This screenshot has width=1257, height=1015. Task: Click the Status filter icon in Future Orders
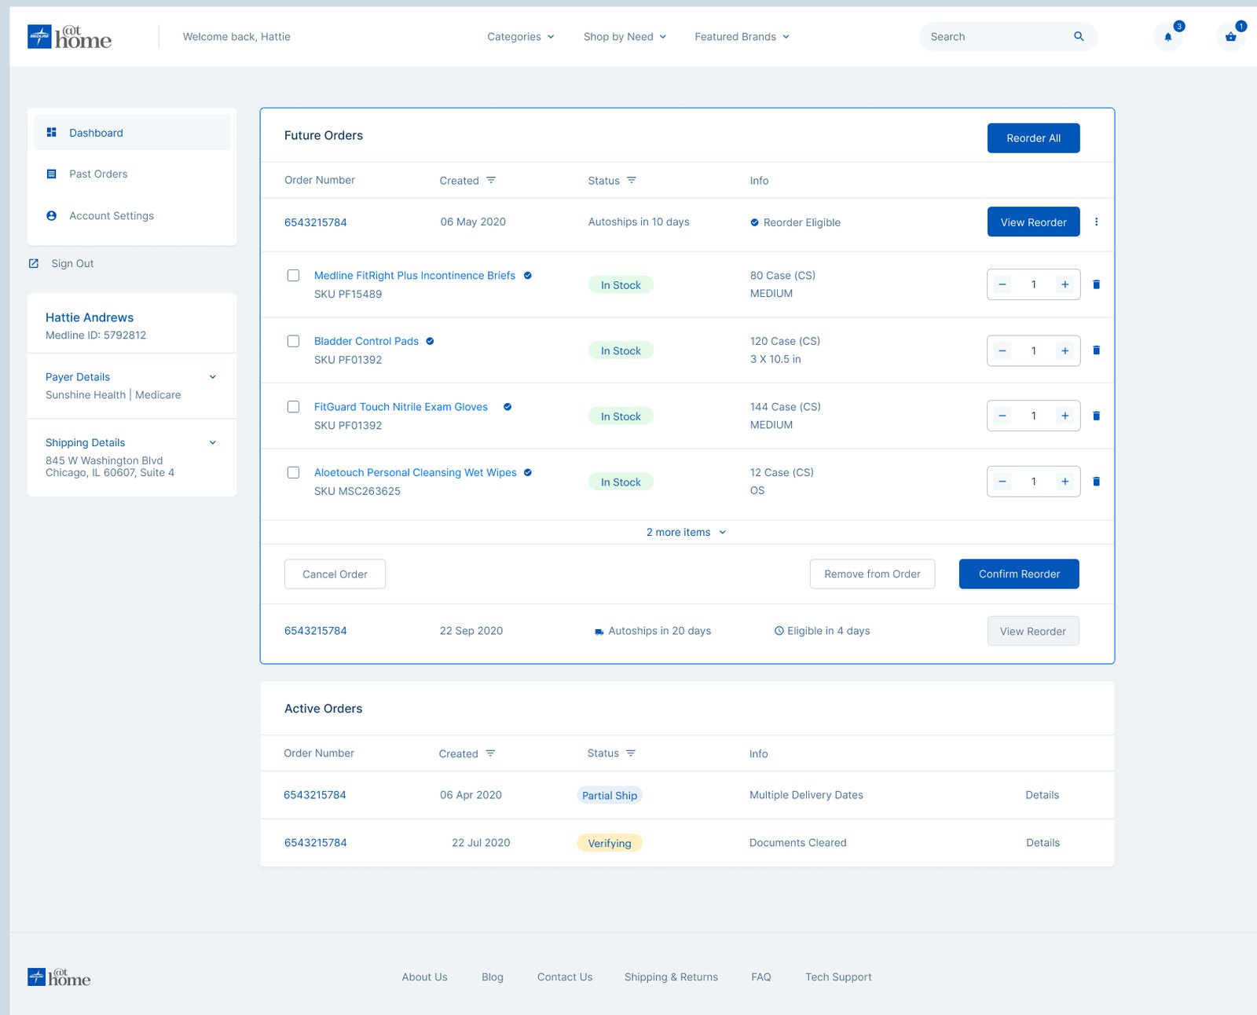coord(632,180)
